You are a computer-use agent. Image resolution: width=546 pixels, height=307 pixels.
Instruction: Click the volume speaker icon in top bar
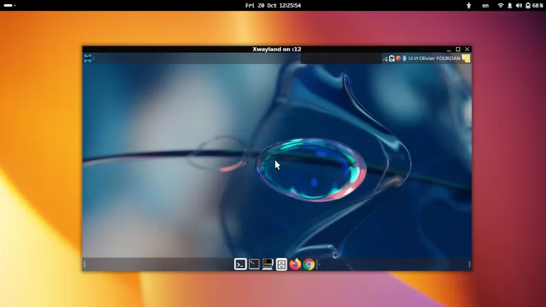[519, 5]
